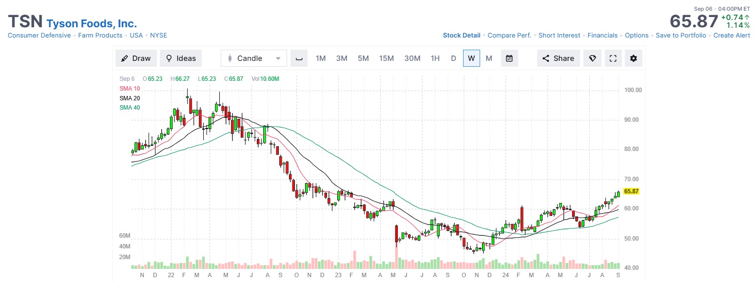Go to the Short Interest tab
The width and height of the screenshot is (755, 282).
pos(559,36)
